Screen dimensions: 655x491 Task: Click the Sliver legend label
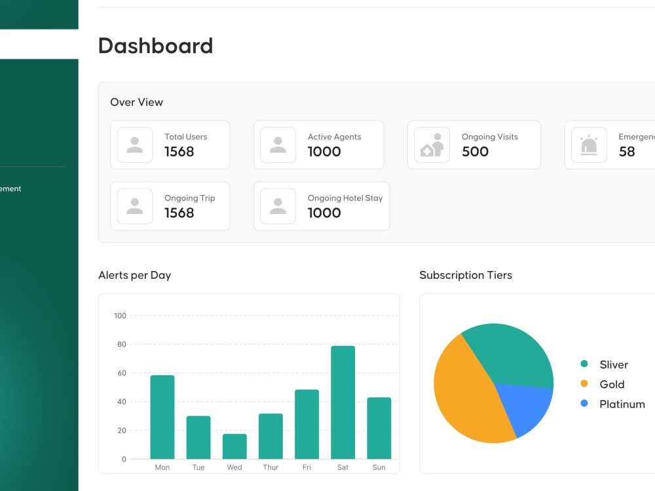(614, 365)
